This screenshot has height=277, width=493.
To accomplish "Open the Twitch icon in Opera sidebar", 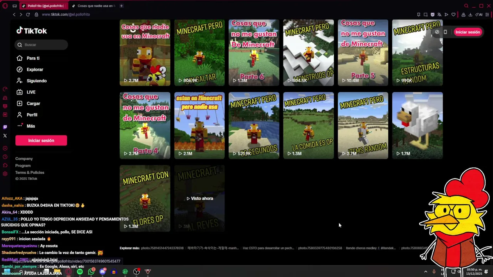I will (x=5, y=127).
